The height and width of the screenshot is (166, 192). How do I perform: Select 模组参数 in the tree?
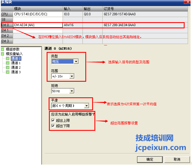coord(13,49)
